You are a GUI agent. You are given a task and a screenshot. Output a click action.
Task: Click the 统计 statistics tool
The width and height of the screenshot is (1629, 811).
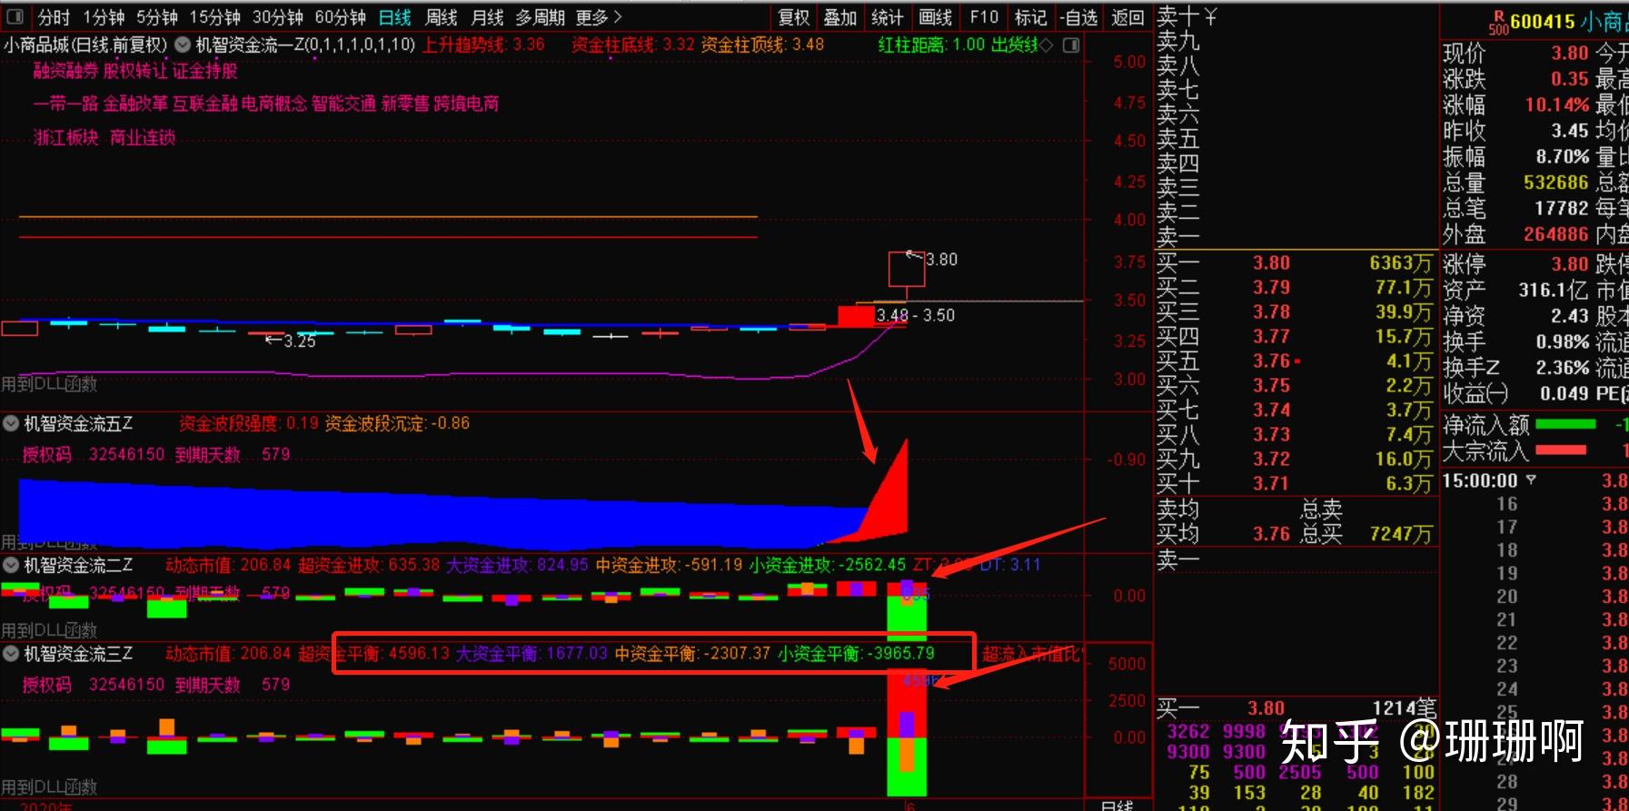[887, 17]
